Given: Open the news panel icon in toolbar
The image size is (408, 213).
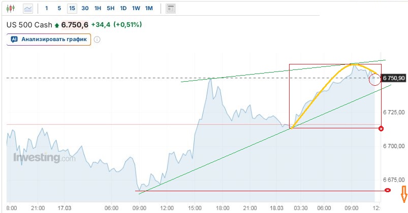Looking at the screenshot, I should (171, 8).
